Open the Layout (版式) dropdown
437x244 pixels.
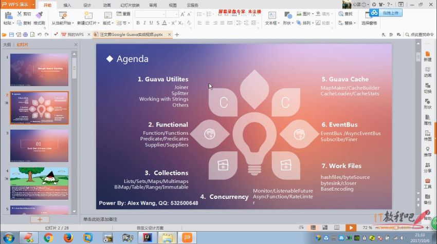[108, 23]
